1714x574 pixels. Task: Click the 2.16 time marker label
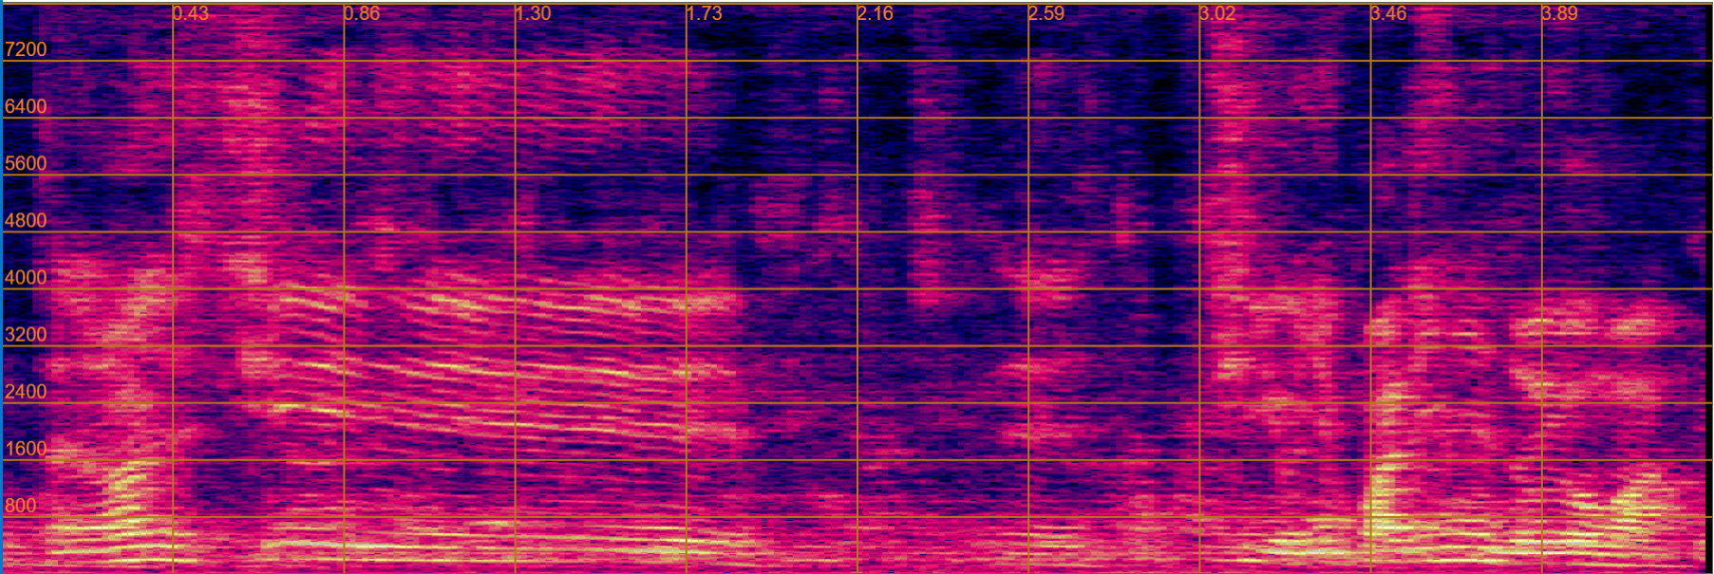tap(876, 13)
